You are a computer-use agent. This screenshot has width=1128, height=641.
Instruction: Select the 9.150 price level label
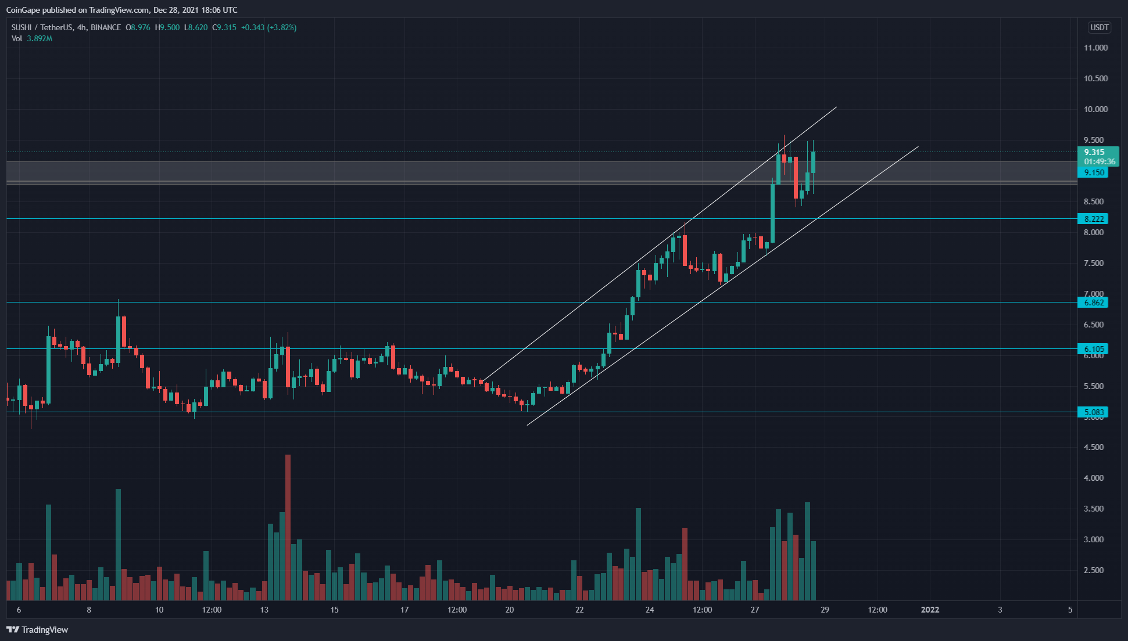click(1093, 172)
